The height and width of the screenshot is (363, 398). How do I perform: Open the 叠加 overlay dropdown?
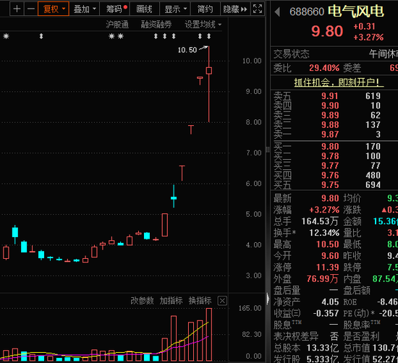84,9
